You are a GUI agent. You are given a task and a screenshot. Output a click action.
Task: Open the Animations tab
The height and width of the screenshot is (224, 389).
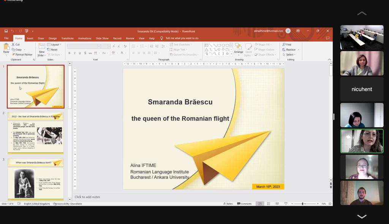[85, 38]
